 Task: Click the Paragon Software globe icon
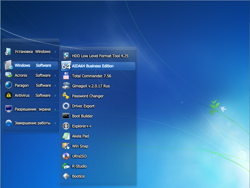(8, 85)
